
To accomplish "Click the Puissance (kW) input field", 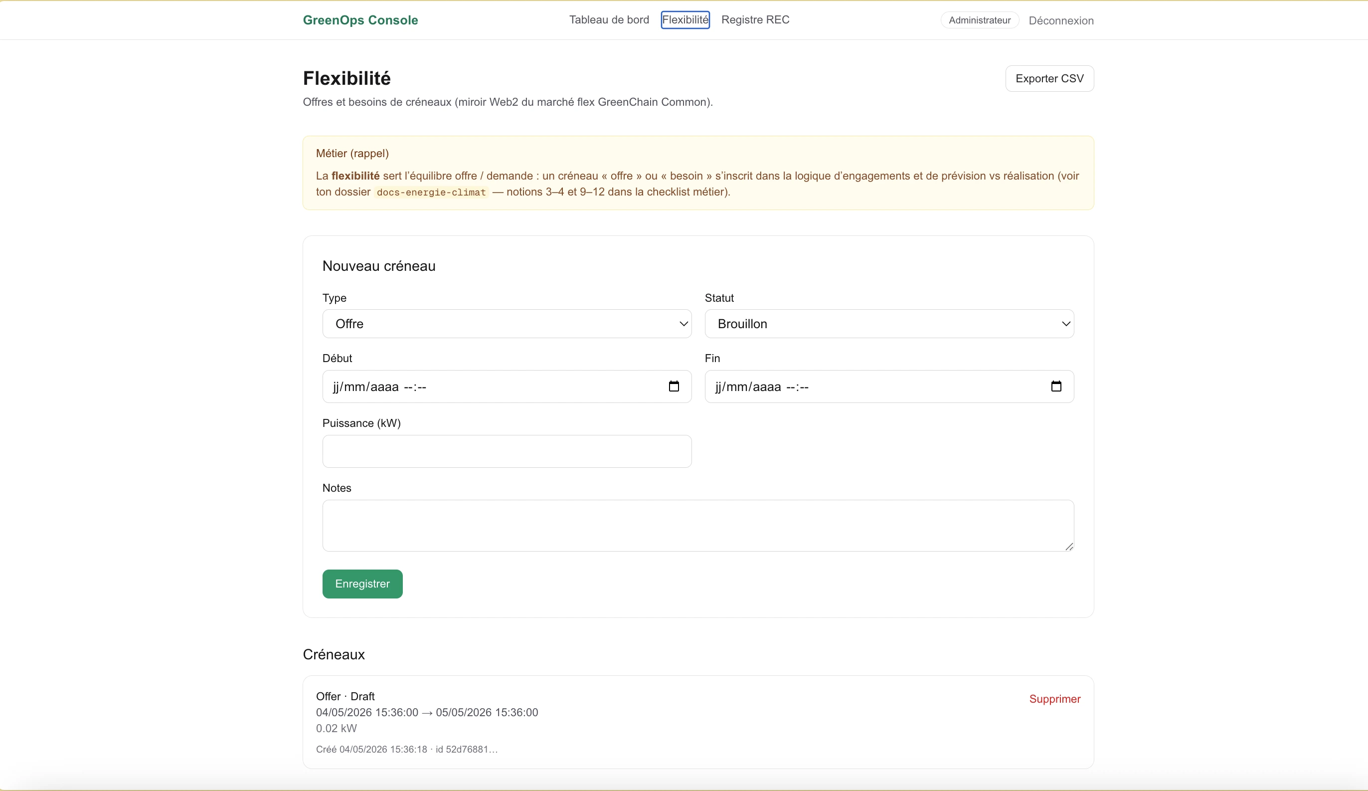I will click(x=507, y=451).
